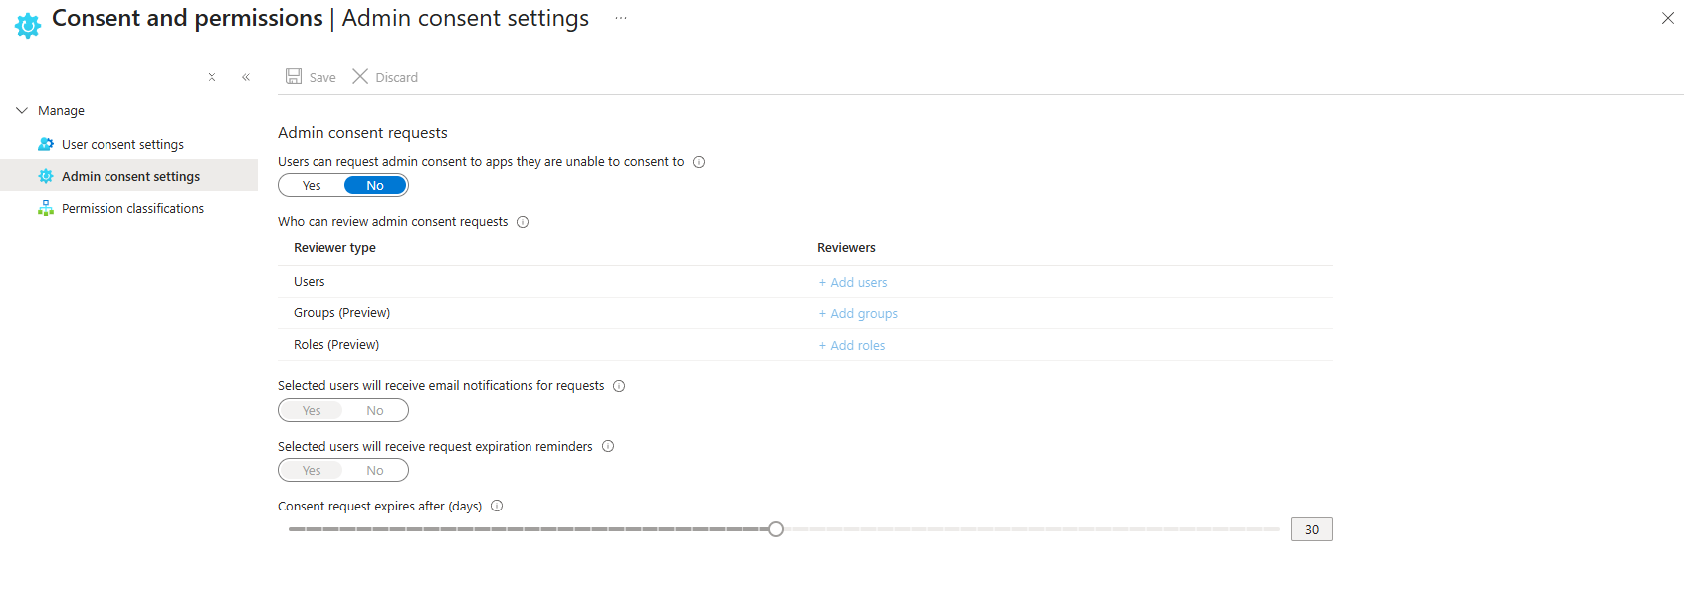Open Admin consent settings menu item
Screen dimensions: 1697x612
click(130, 176)
